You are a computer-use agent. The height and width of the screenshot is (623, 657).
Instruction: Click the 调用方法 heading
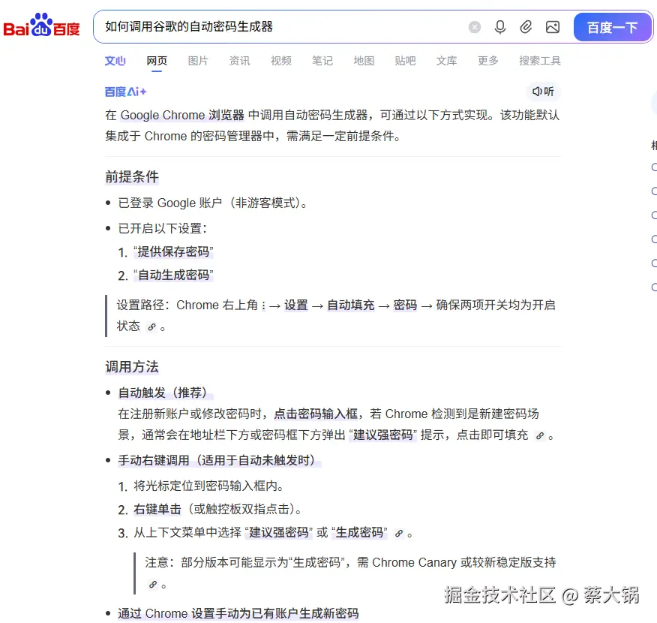[131, 367]
